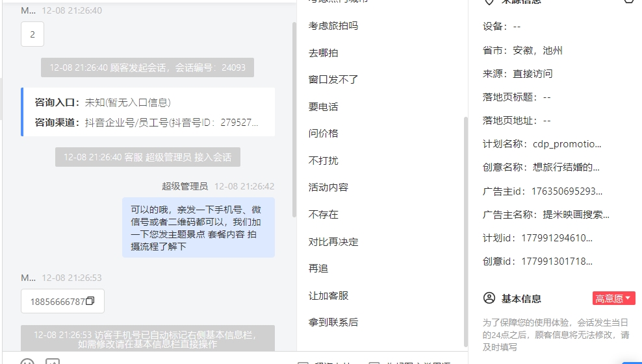Screen dimensions: 642x364
Task: Click session start notice 会话编号：24093
Action: pos(148,67)
